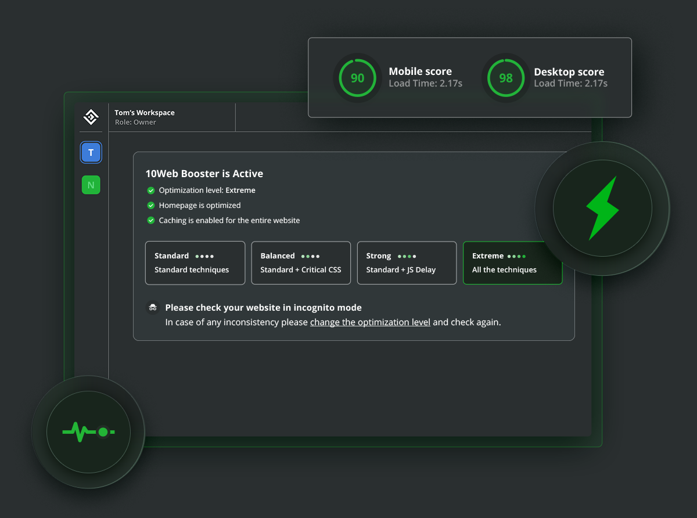
Task: Choose the Standard optimization level
Action: click(195, 263)
